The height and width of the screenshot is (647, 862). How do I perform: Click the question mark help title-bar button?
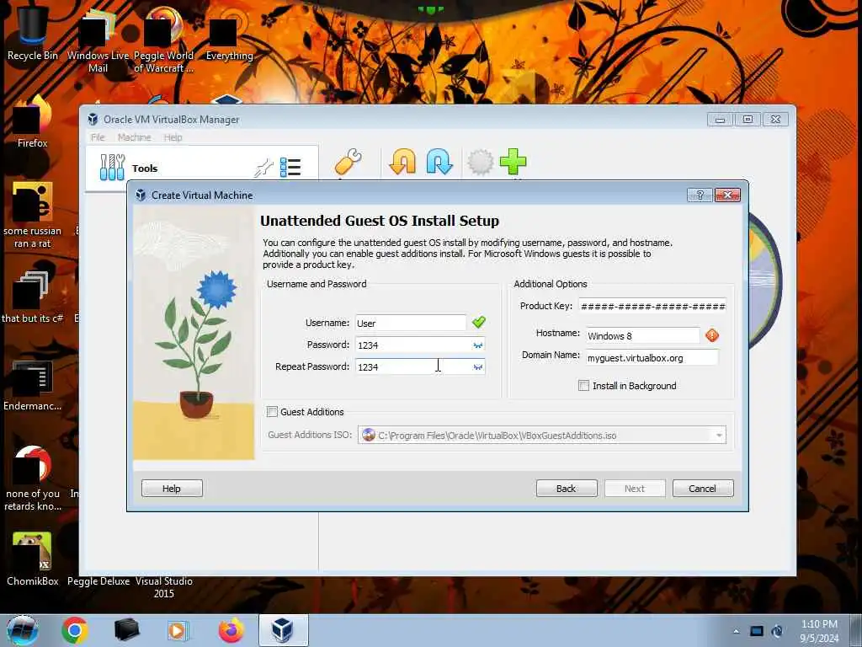(700, 195)
